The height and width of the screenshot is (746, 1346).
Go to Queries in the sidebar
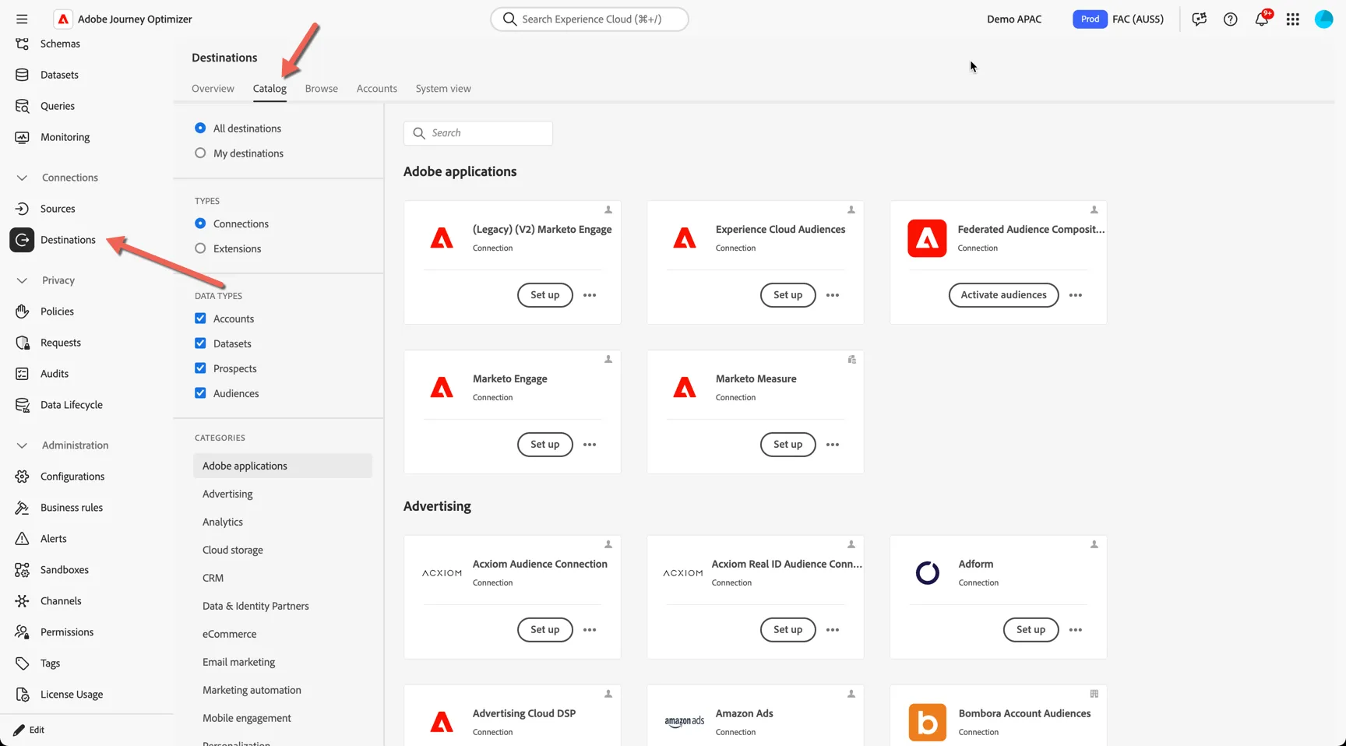pyautogui.click(x=58, y=106)
